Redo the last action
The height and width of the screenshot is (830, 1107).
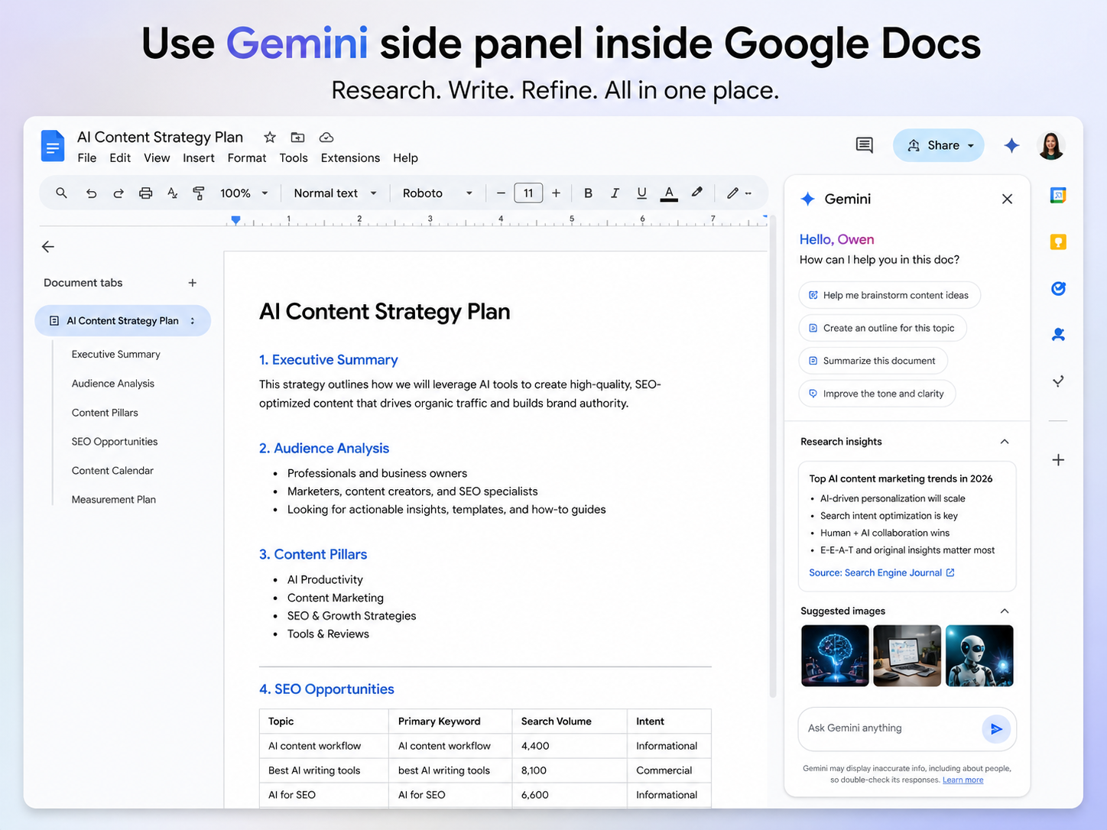pyautogui.click(x=118, y=193)
